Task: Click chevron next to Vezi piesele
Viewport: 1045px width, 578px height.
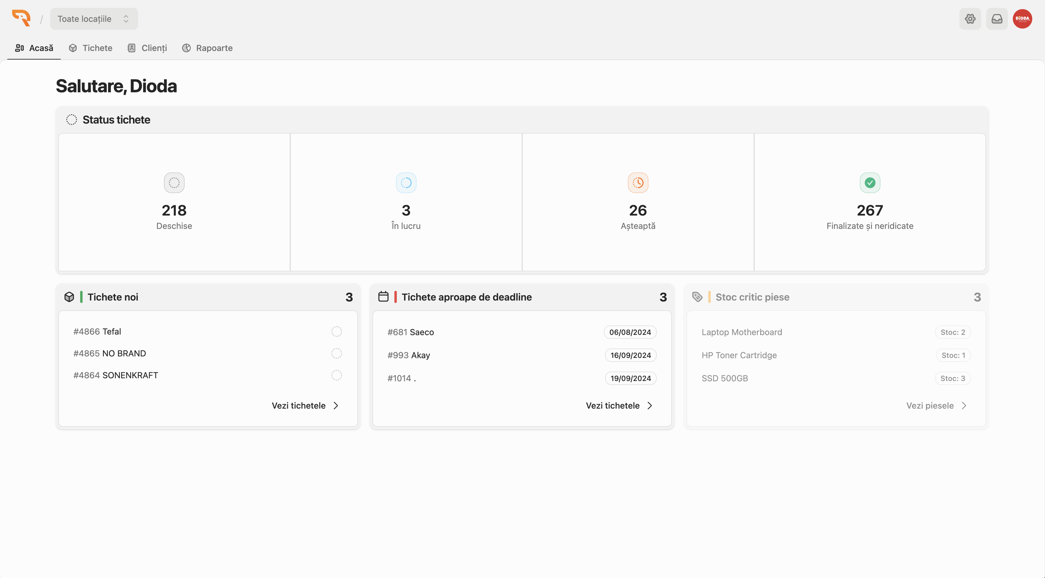Action: (964, 406)
